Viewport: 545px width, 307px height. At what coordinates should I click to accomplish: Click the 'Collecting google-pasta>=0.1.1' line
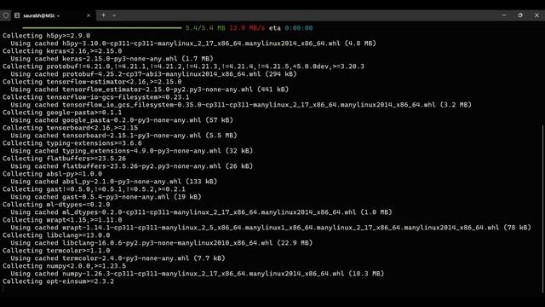[x=62, y=113]
